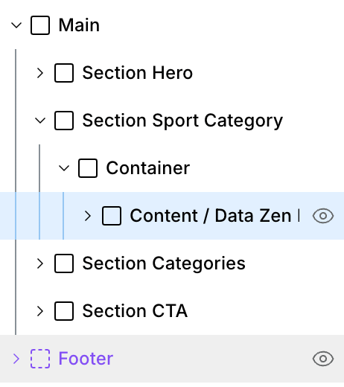Expand the Section Hero layer
The image size is (344, 387).
click(x=40, y=73)
